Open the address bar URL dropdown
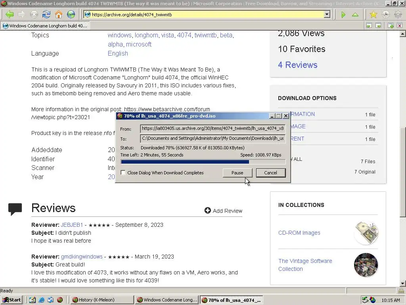This screenshot has height=305, width=406. 327,15
